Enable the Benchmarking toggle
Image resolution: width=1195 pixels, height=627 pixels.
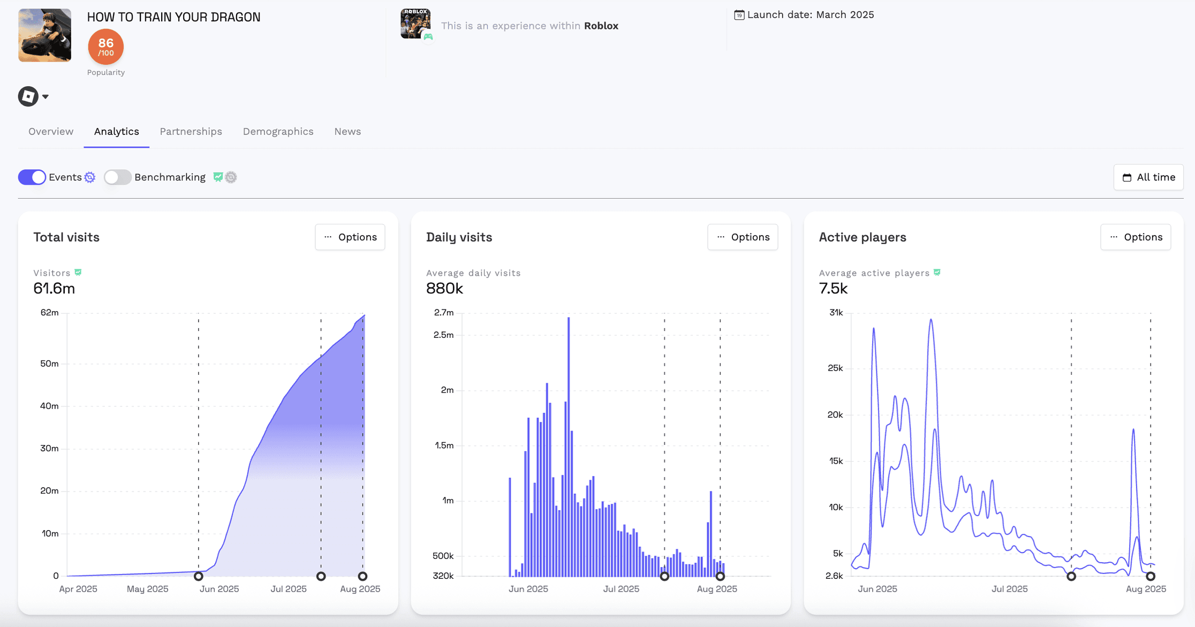pos(118,177)
